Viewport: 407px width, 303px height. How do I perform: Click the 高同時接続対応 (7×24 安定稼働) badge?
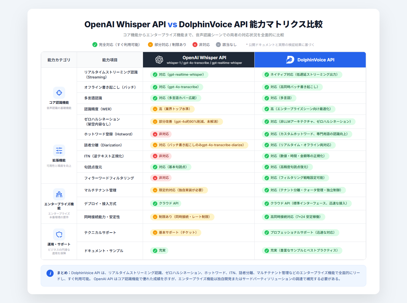click(x=293, y=217)
